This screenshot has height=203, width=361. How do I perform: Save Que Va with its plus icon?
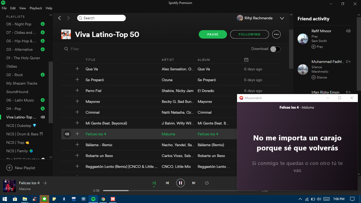(x=77, y=69)
